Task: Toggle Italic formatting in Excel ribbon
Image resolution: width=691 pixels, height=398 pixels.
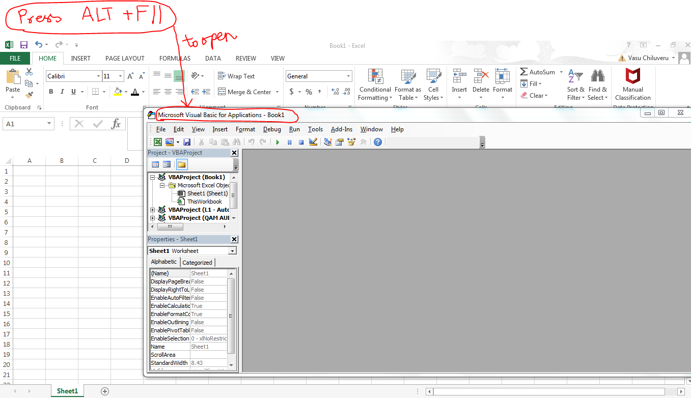Action: click(x=62, y=92)
